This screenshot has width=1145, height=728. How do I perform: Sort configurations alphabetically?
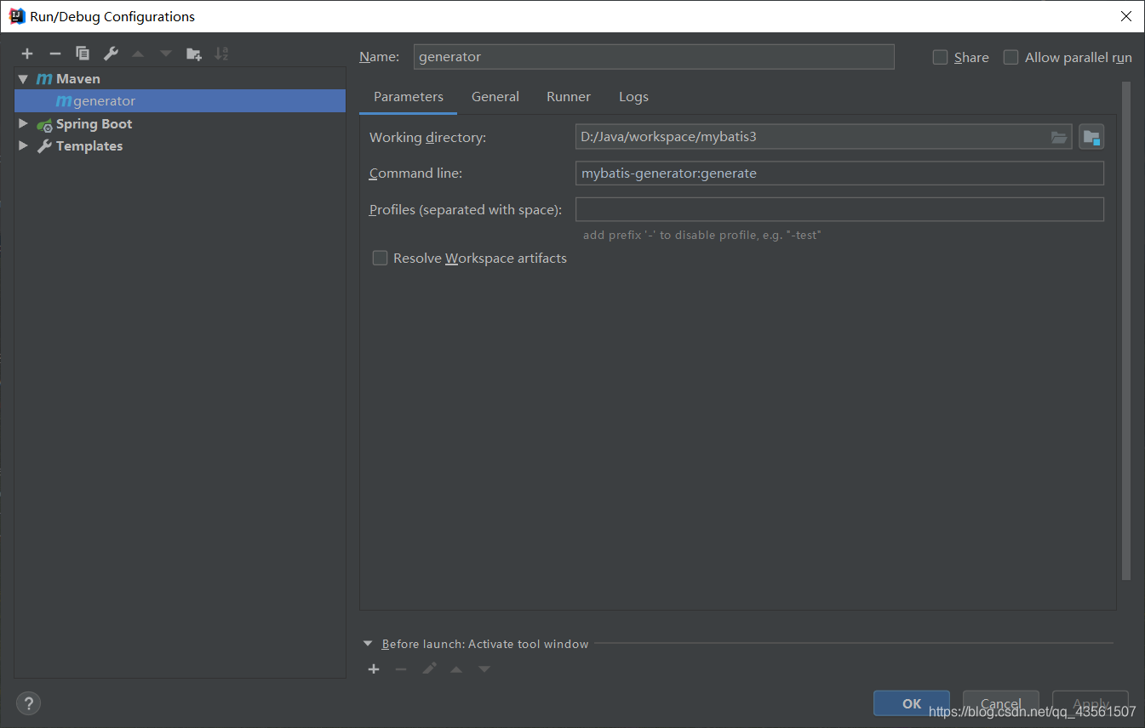(x=221, y=54)
